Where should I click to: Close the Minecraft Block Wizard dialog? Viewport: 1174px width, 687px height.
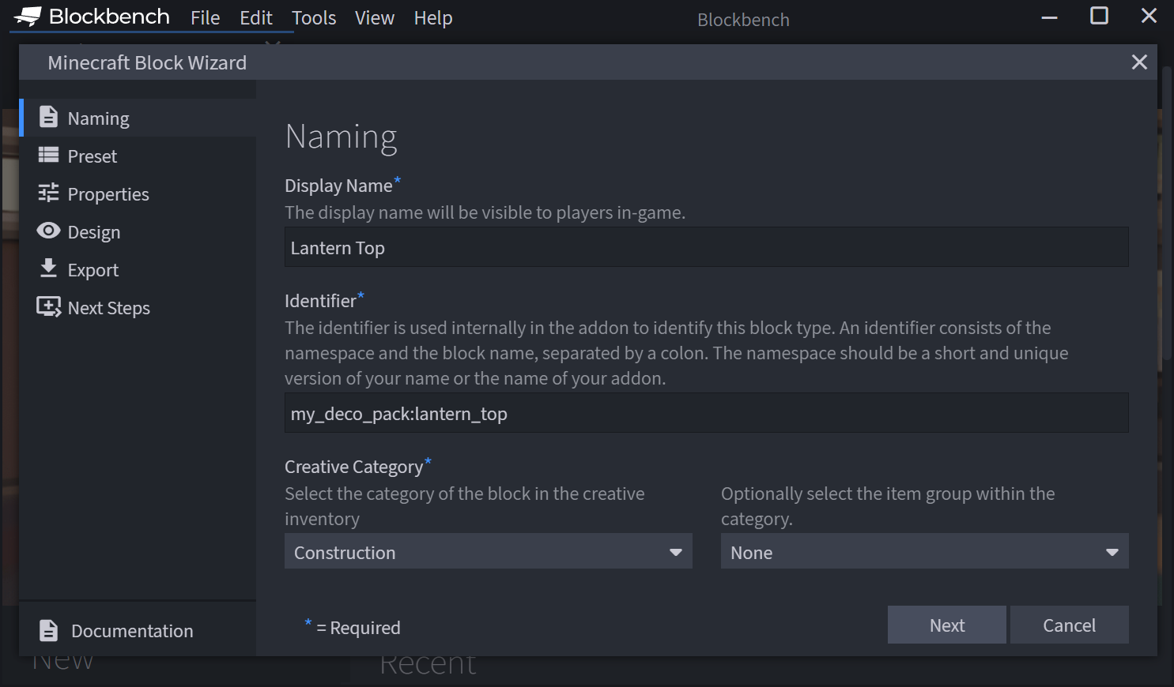(x=1139, y=62)
